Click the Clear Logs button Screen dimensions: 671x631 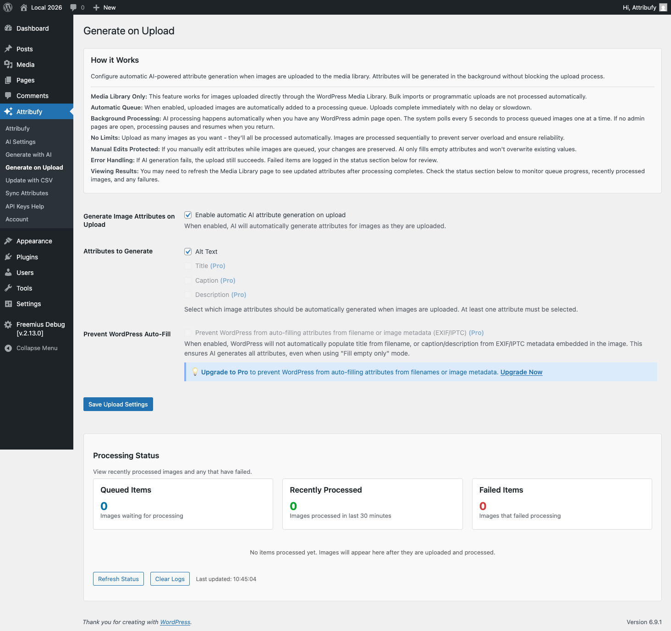[170, 578]
